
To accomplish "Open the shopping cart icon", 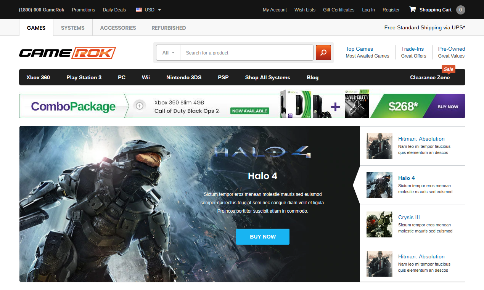I will click(412, 10).
